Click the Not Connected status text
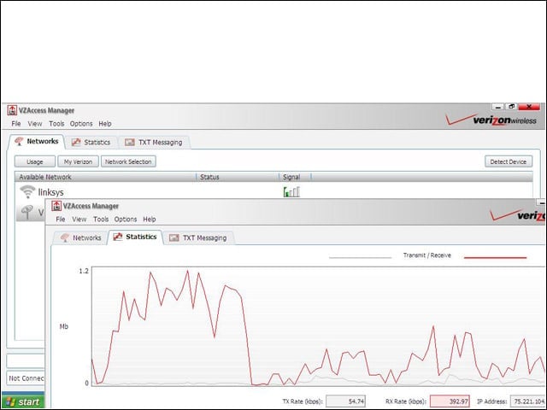 pos(26,378)
